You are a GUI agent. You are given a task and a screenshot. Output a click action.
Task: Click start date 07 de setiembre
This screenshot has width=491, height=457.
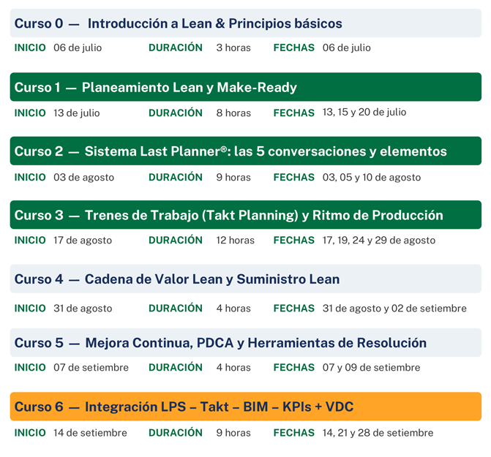91,368
